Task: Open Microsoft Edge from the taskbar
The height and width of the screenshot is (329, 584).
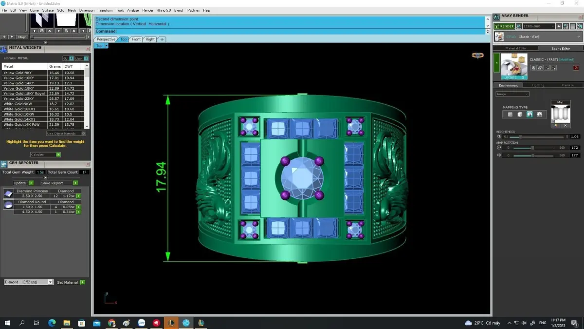Action: click(x=52, y=323)
